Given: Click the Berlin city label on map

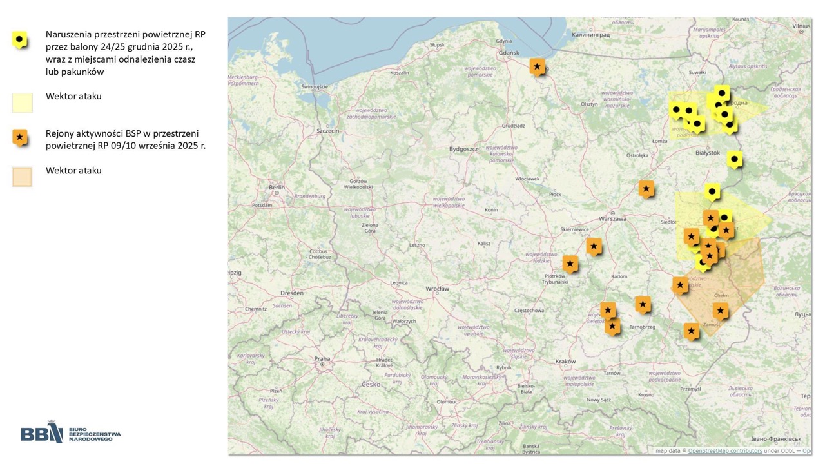Looking at the screenshot, I should click(277, 188).
